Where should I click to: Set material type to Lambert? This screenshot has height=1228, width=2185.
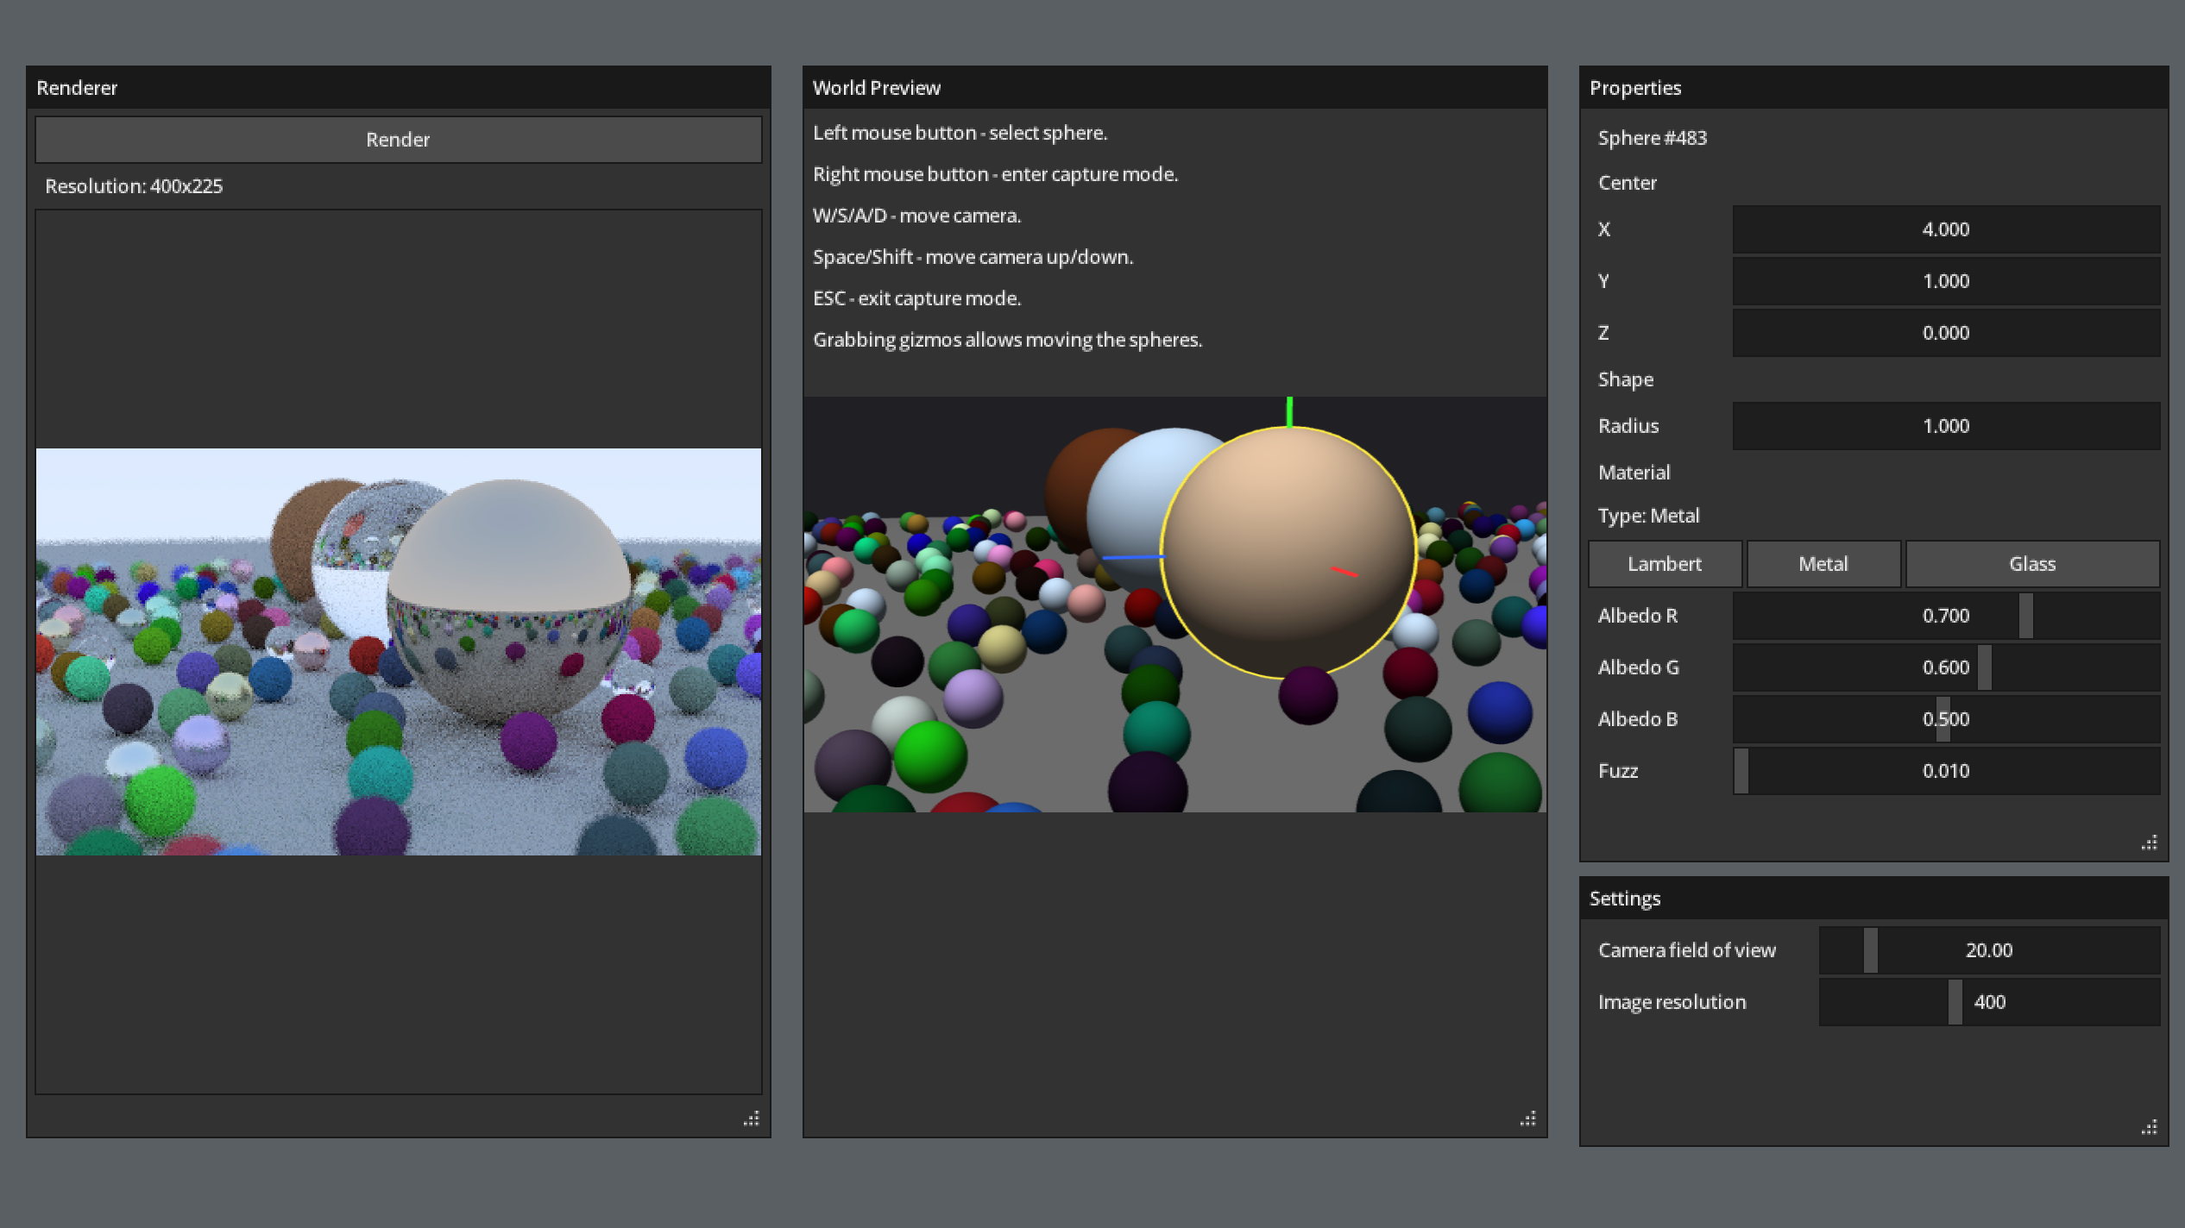1665,564
